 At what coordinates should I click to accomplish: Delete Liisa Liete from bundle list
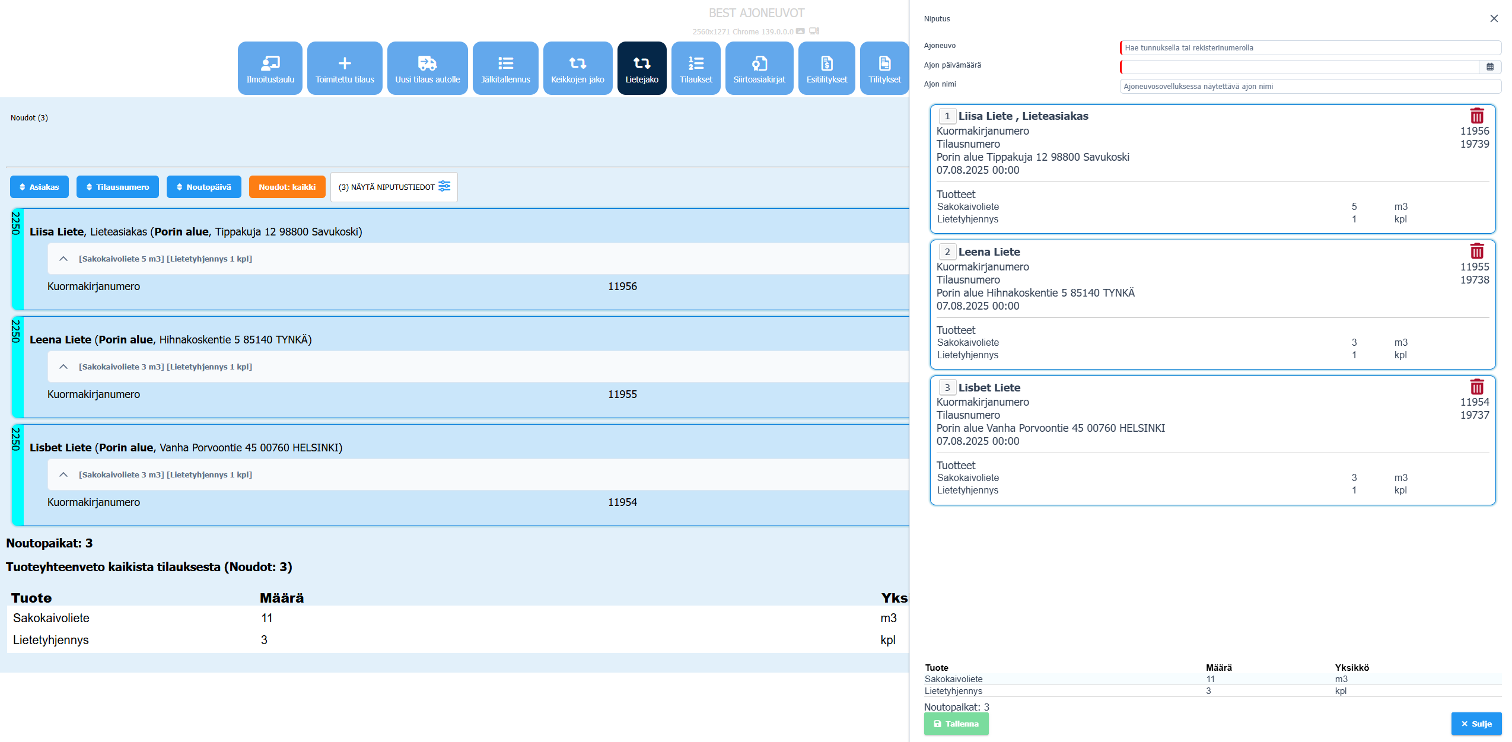coord(1476,116)
